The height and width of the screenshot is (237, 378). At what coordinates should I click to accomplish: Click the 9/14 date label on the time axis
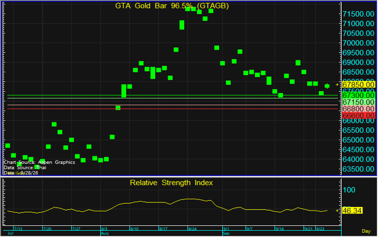coord(279,228)
